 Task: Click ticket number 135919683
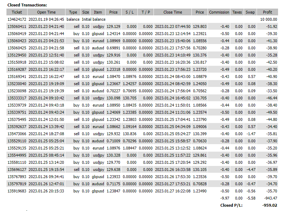pos(17,191)
